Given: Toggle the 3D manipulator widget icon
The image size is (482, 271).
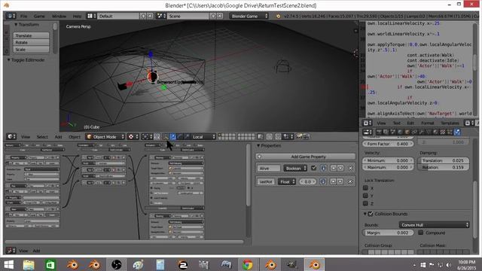Looking at the screenshot, I should [166, 137].
